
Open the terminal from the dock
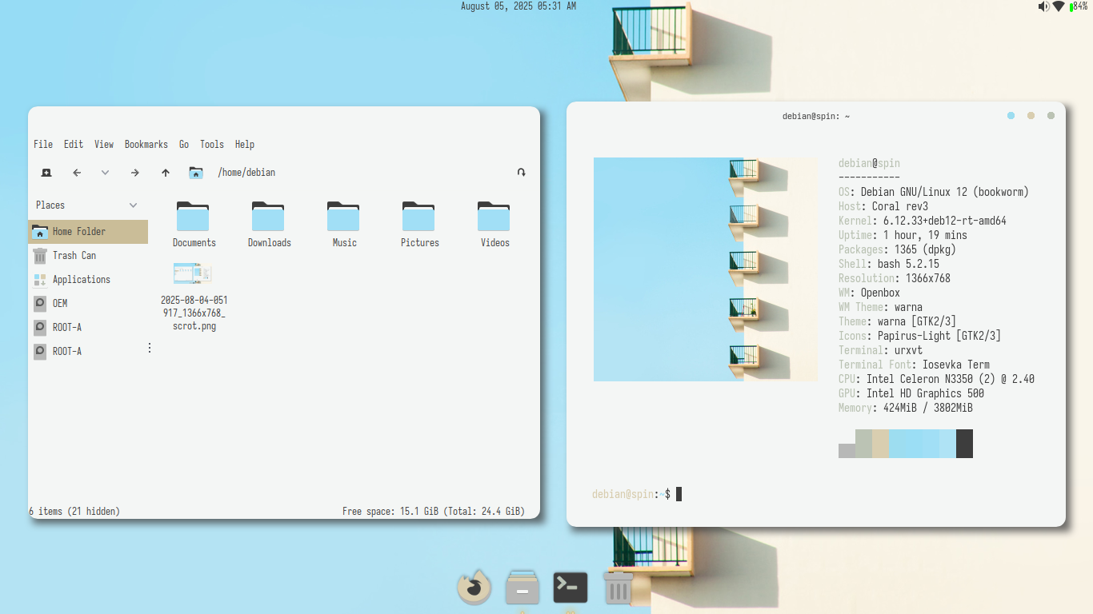571,588
